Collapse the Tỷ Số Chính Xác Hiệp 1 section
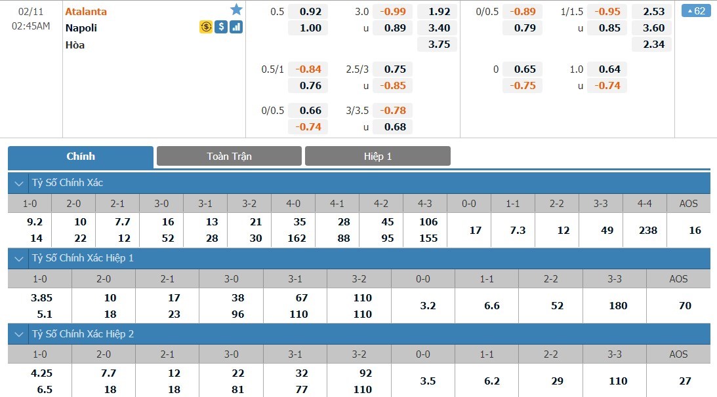This screenshot has width=717, height=397. point(18,258)
